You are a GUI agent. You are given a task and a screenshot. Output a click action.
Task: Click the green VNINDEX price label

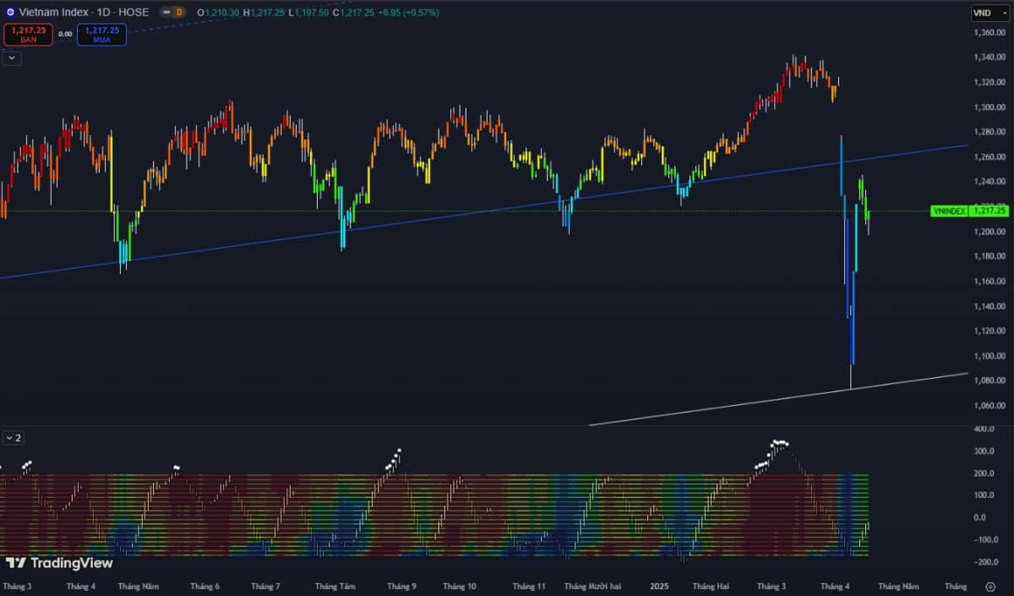949,211
